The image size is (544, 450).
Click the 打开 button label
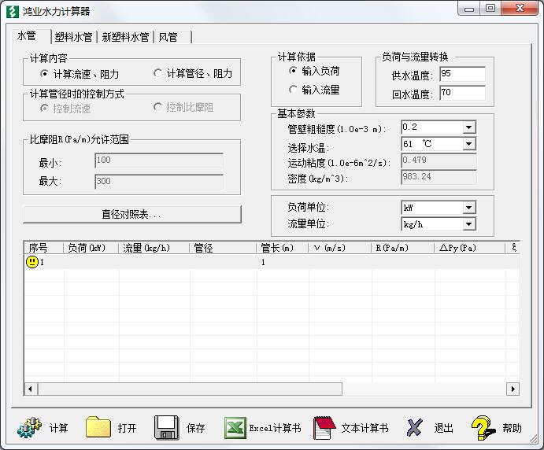(x=127, y=428)
